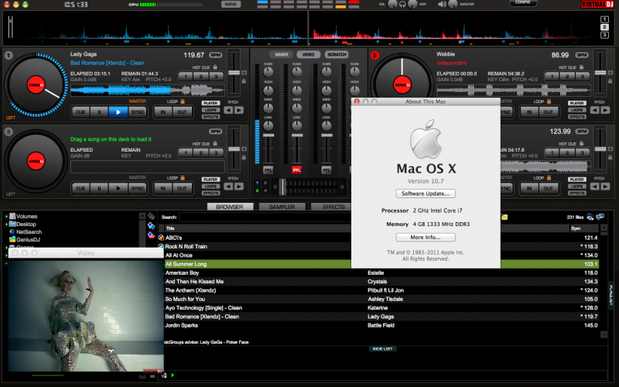This screenshot has width=619, height=387.
Task: Click the active red PFL button
Action: pos(296,169)
